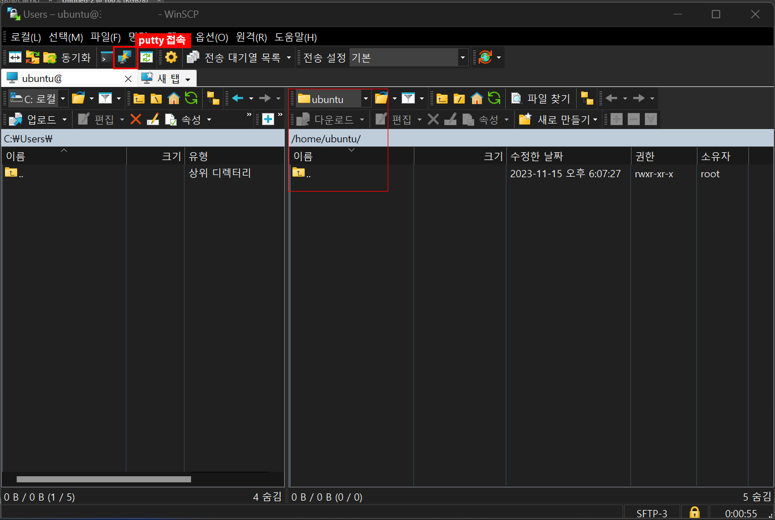Go to local parent directory icon
The width and height of the screenshot is (775, 520).
coord(139,99)
